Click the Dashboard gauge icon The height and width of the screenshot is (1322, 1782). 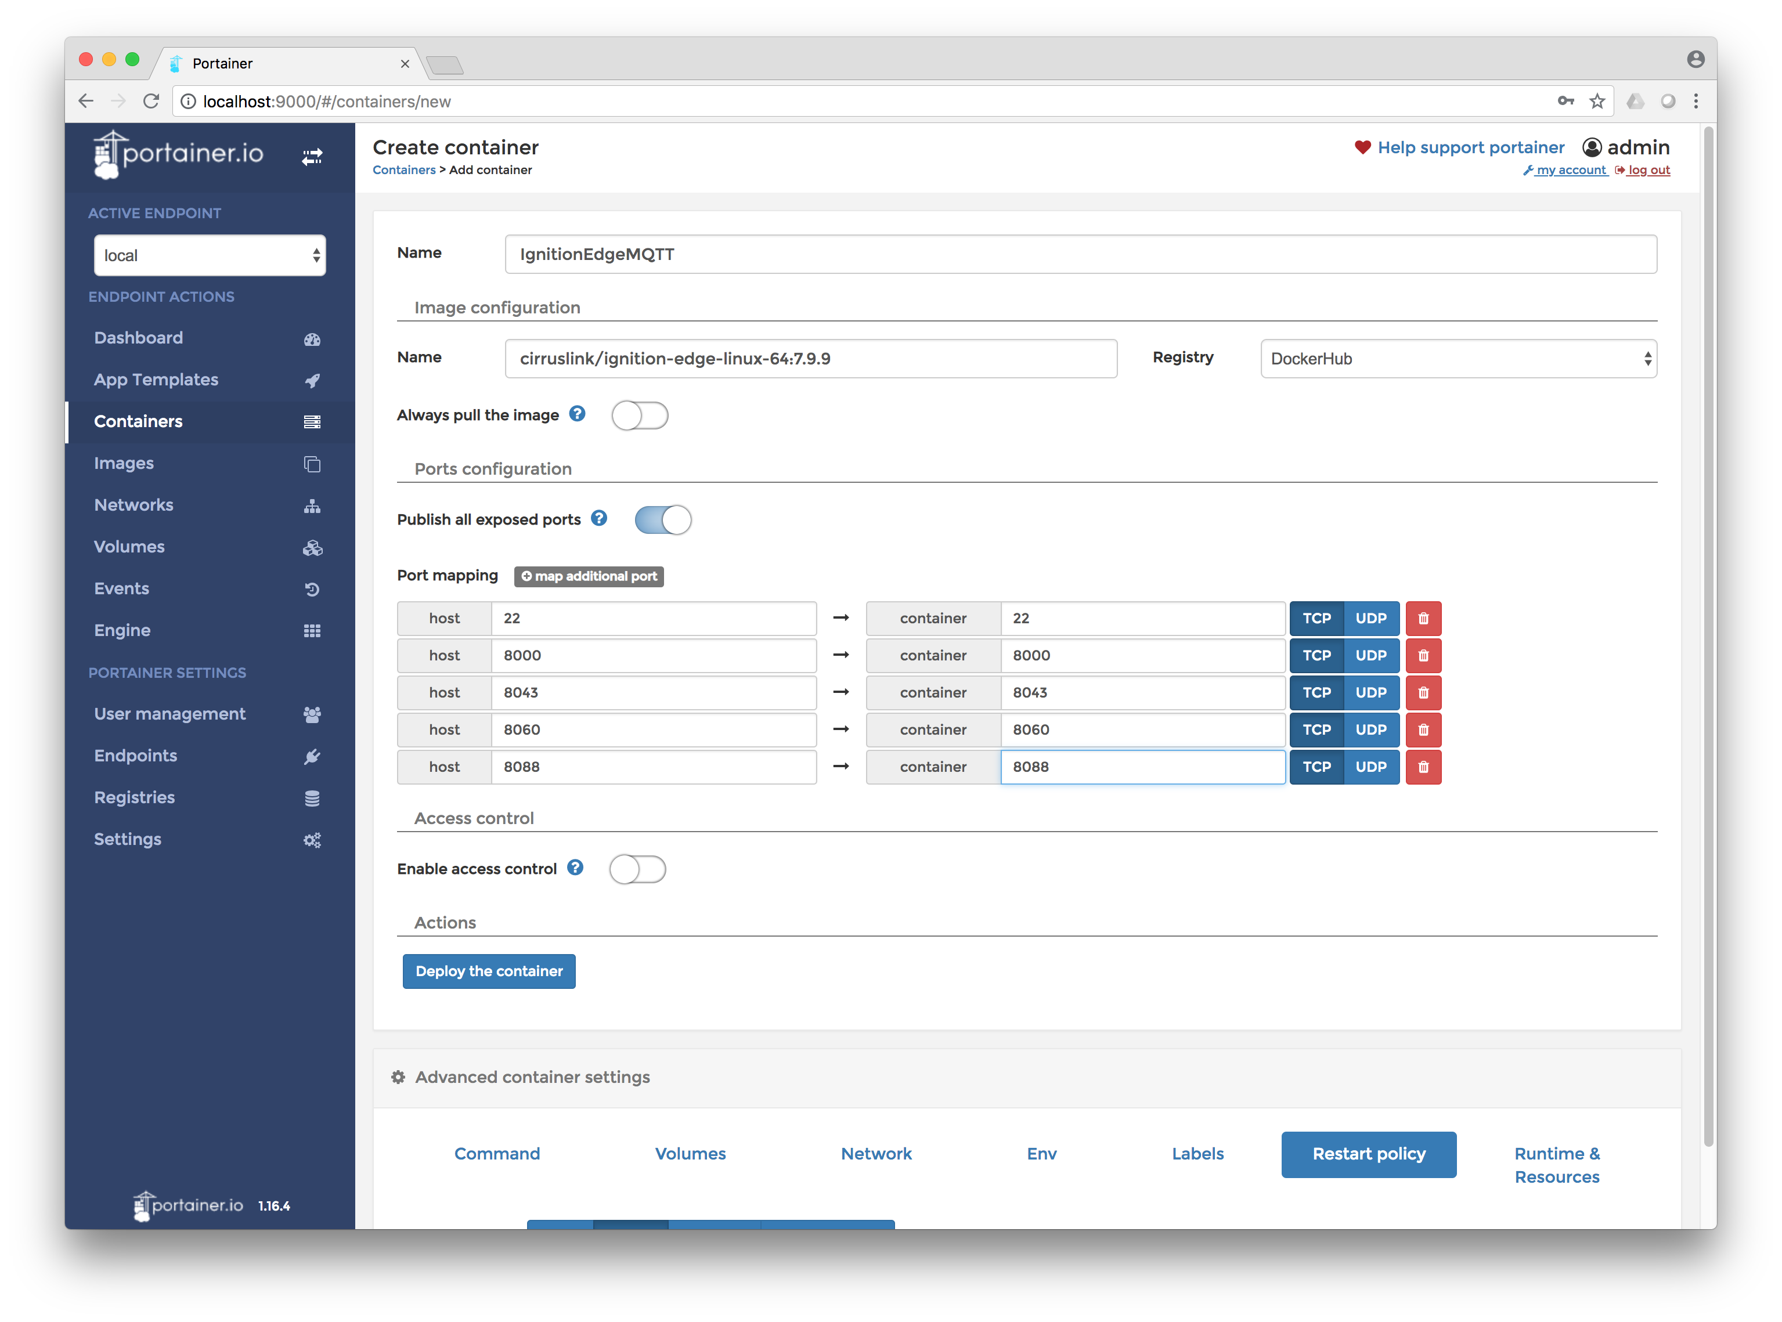pyautogui.click(x=312, y=339)
